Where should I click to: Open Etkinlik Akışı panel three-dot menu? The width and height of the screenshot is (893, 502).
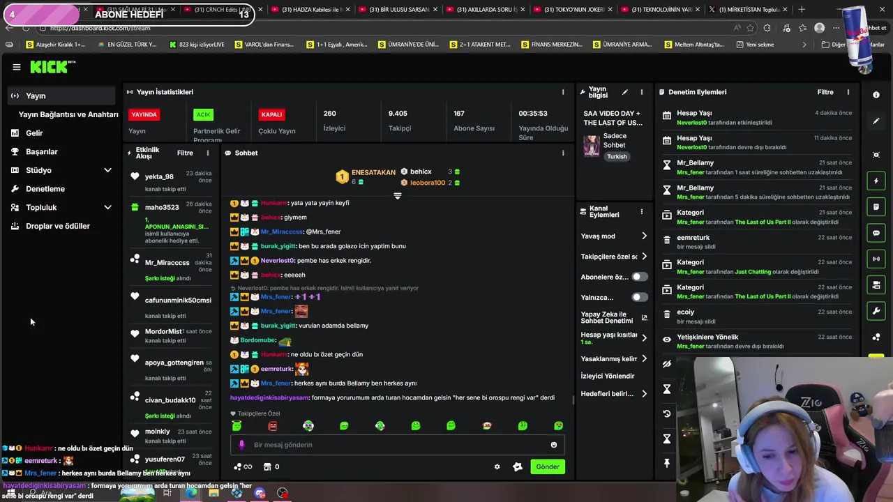click(207, 153)
